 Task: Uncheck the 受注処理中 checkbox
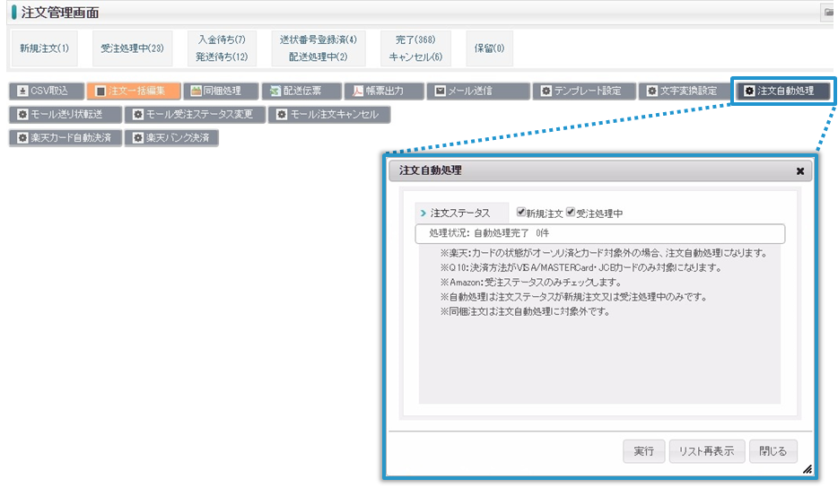(x=571, y=213)
